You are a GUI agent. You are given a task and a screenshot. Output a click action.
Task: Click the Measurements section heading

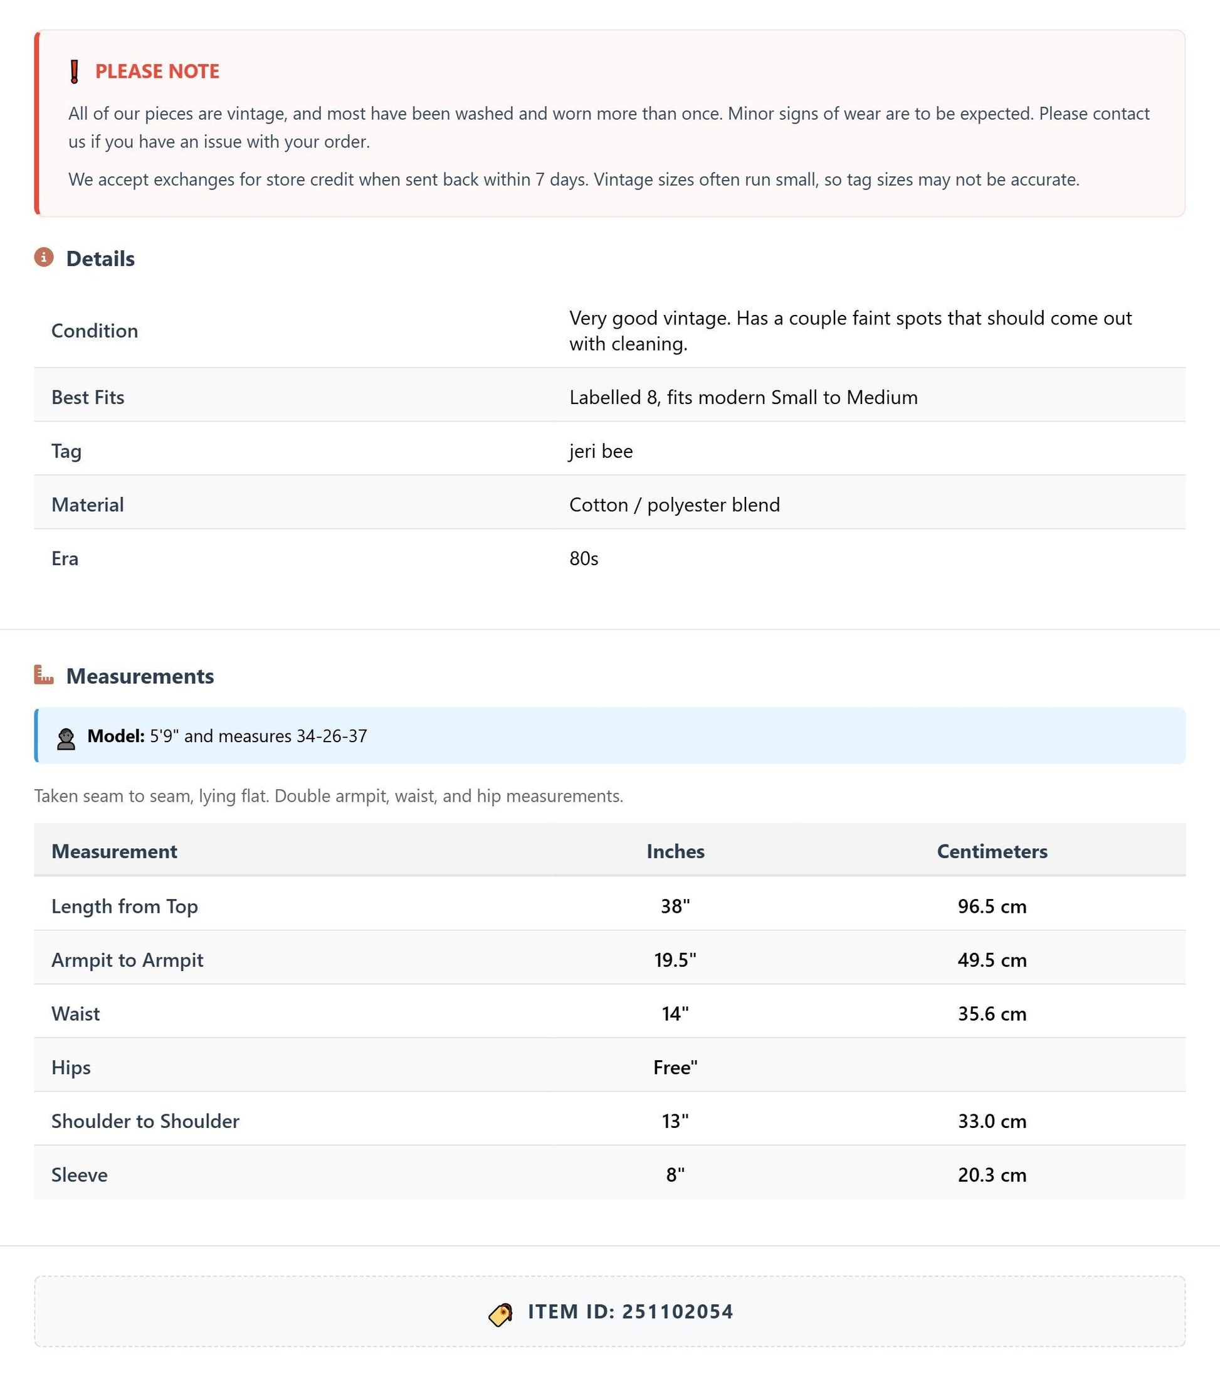pos(140,676)
